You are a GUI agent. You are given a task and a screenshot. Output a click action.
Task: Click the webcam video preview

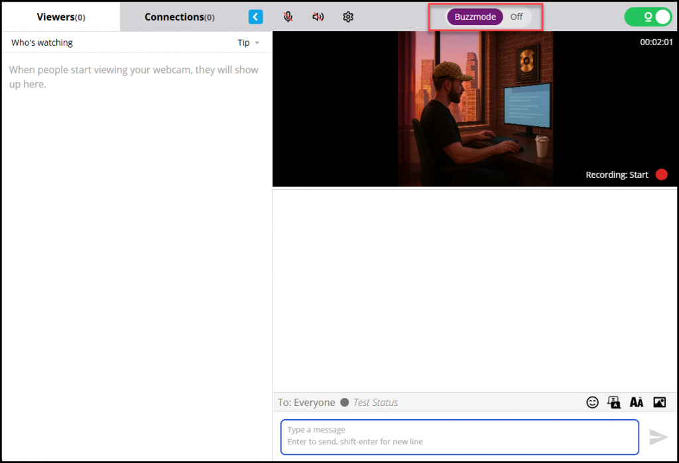475,109
